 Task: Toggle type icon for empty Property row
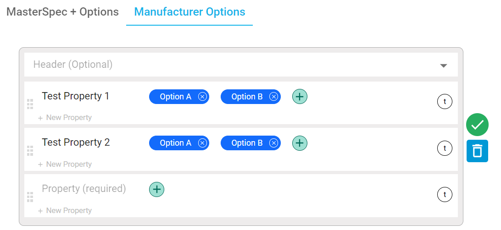point(445,194)
